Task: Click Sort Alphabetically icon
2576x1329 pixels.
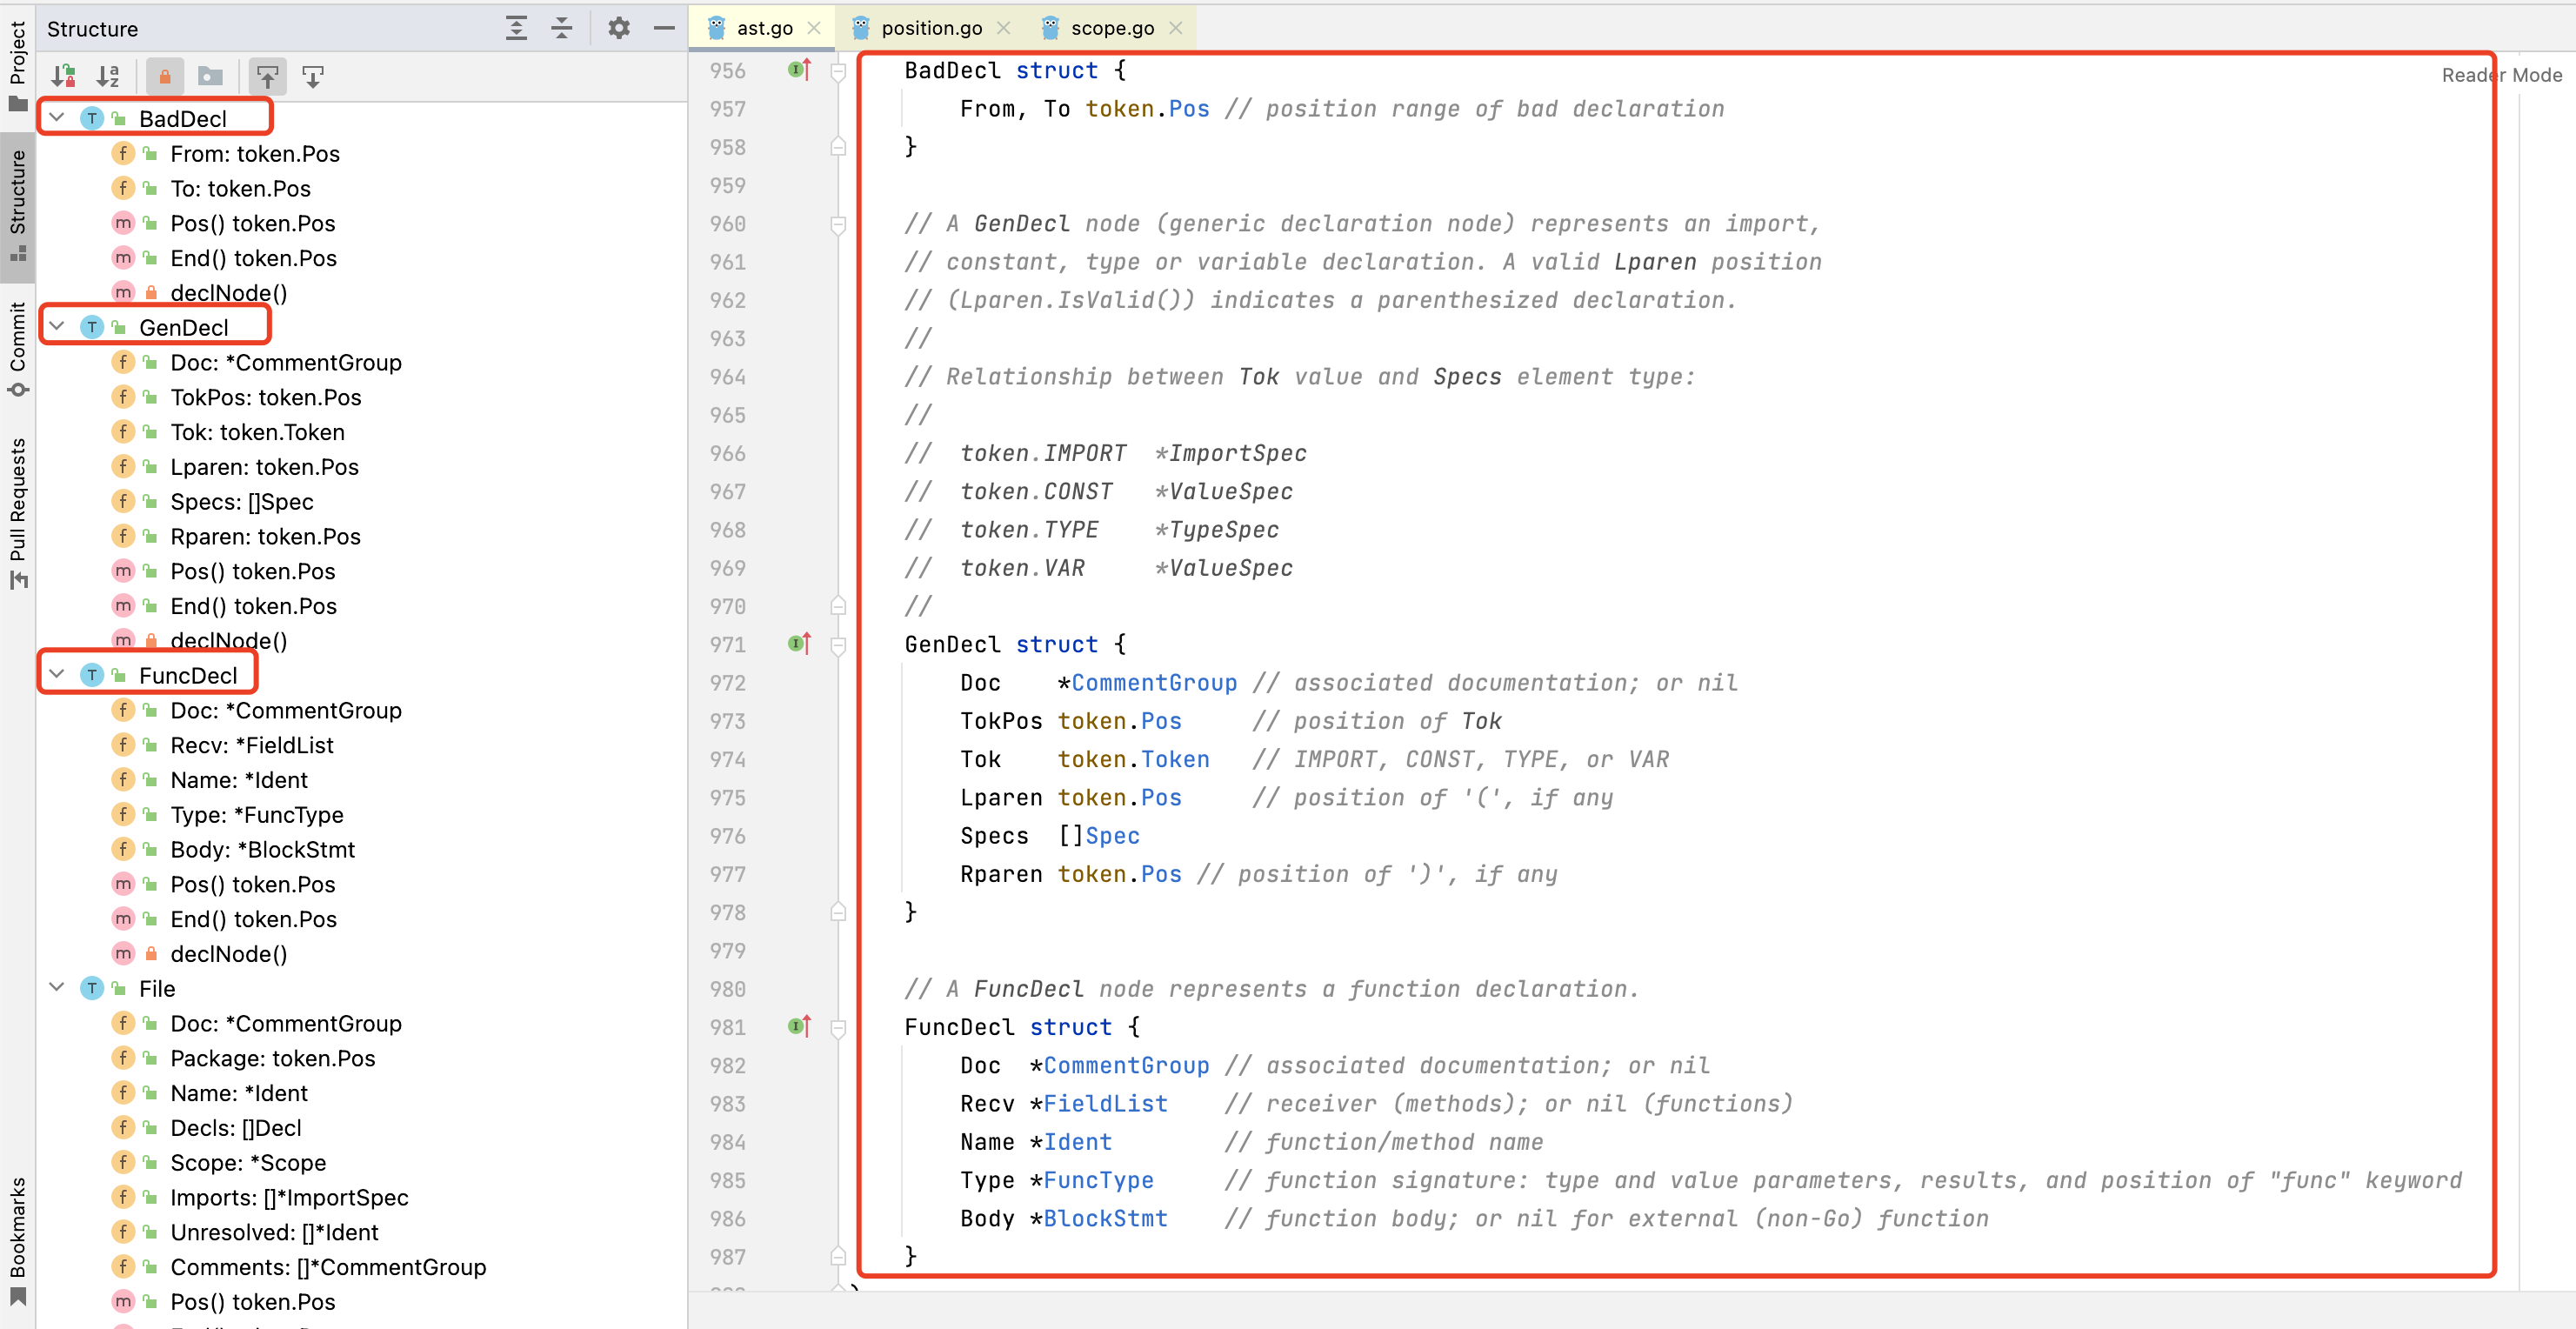Action: (x=108, y=76)
